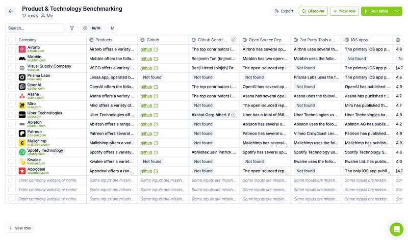This screenshot has height=240, width=408.
Task: Click Not found in Mobbin iOS apps cell
Action: point(356,59)
